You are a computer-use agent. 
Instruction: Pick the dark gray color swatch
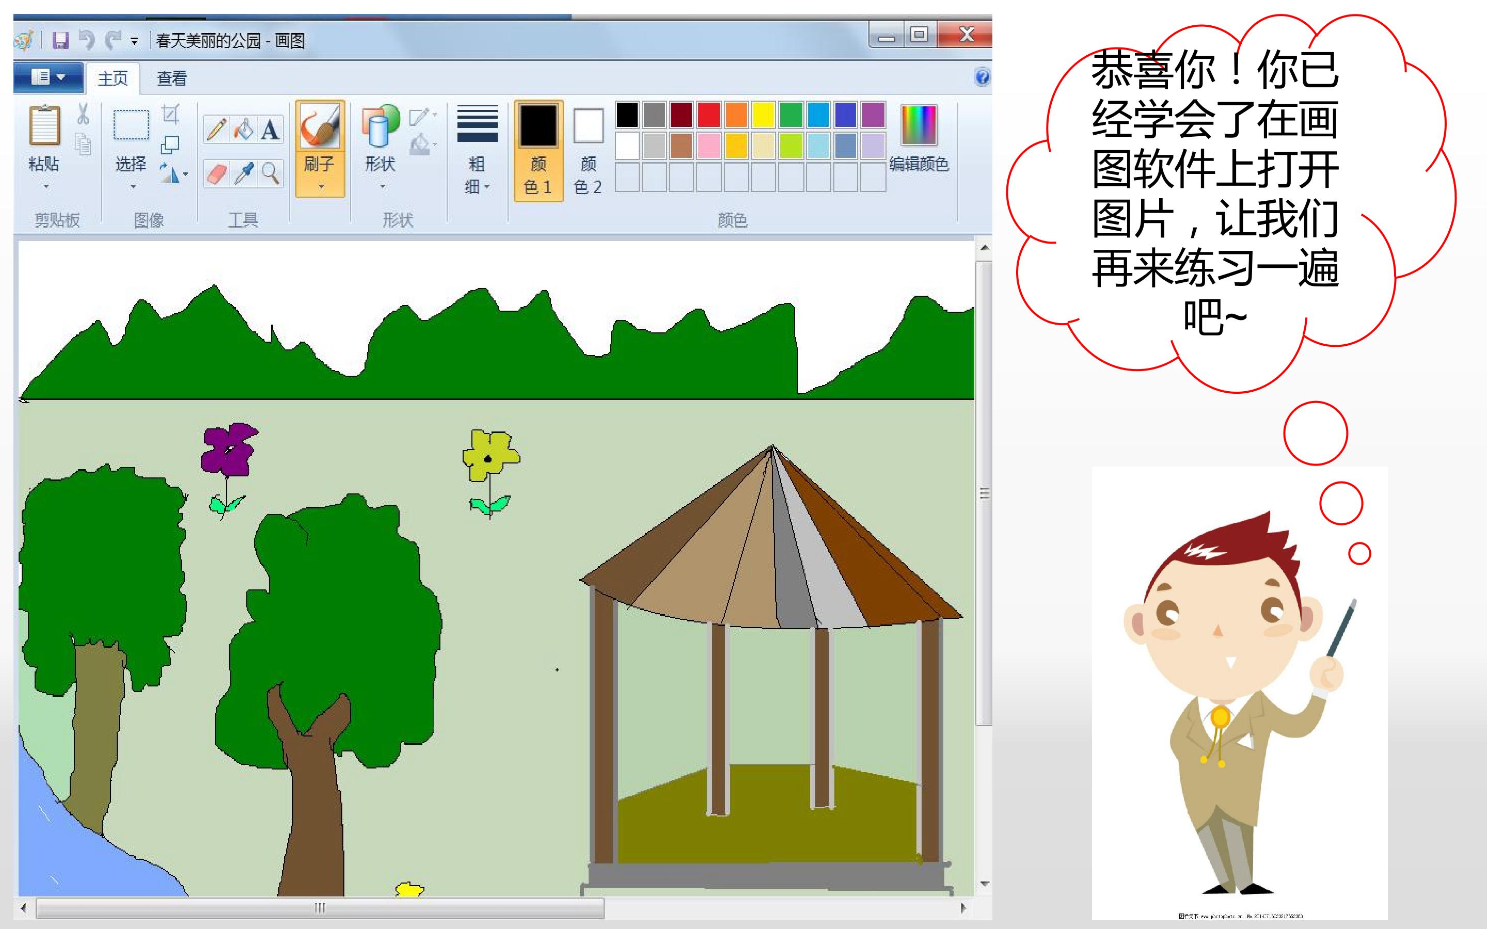pos(654,115)
